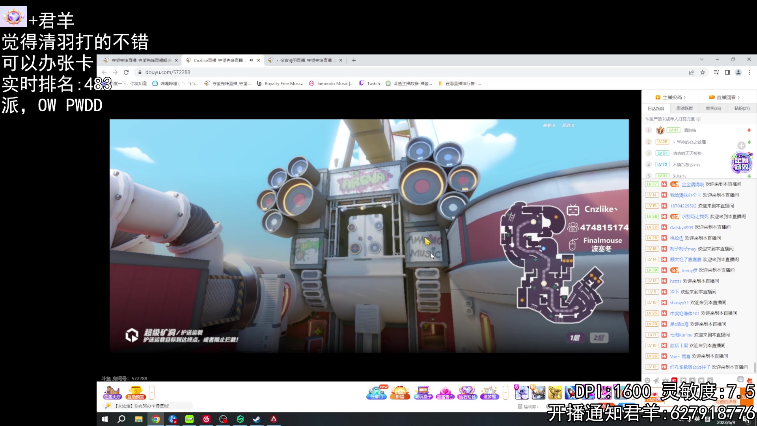Viewport: 757px width, 426px height.
Task: Open the 哔哩哔哩 bookmark
Action: point(175,84)
